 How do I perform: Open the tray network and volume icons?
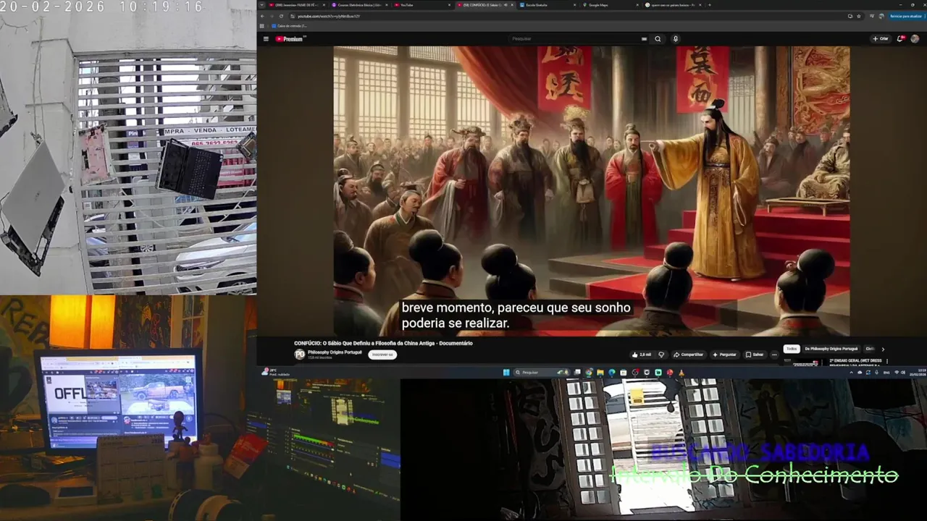coord(899,373)
